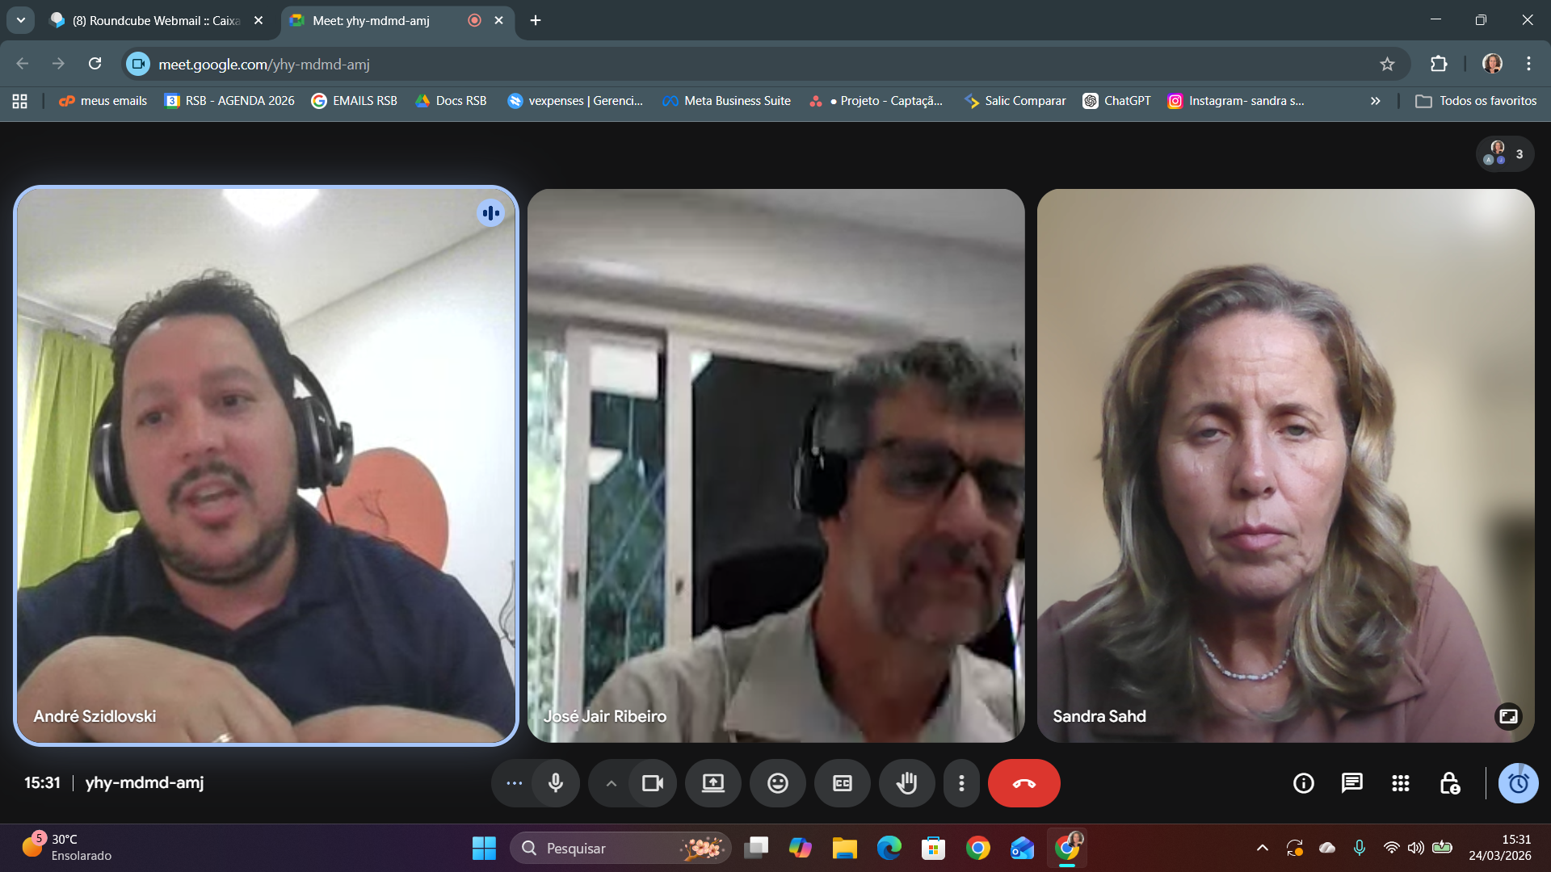Show participants list with count 3
1551x872 pixels.
click(x=1505, y=153)
